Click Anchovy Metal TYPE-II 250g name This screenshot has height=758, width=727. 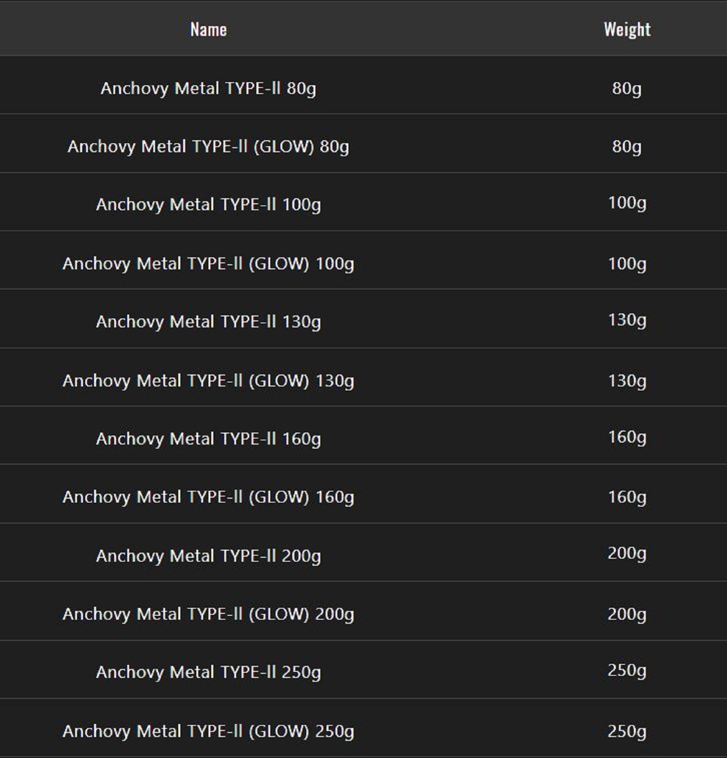click(x=208, y=672)
